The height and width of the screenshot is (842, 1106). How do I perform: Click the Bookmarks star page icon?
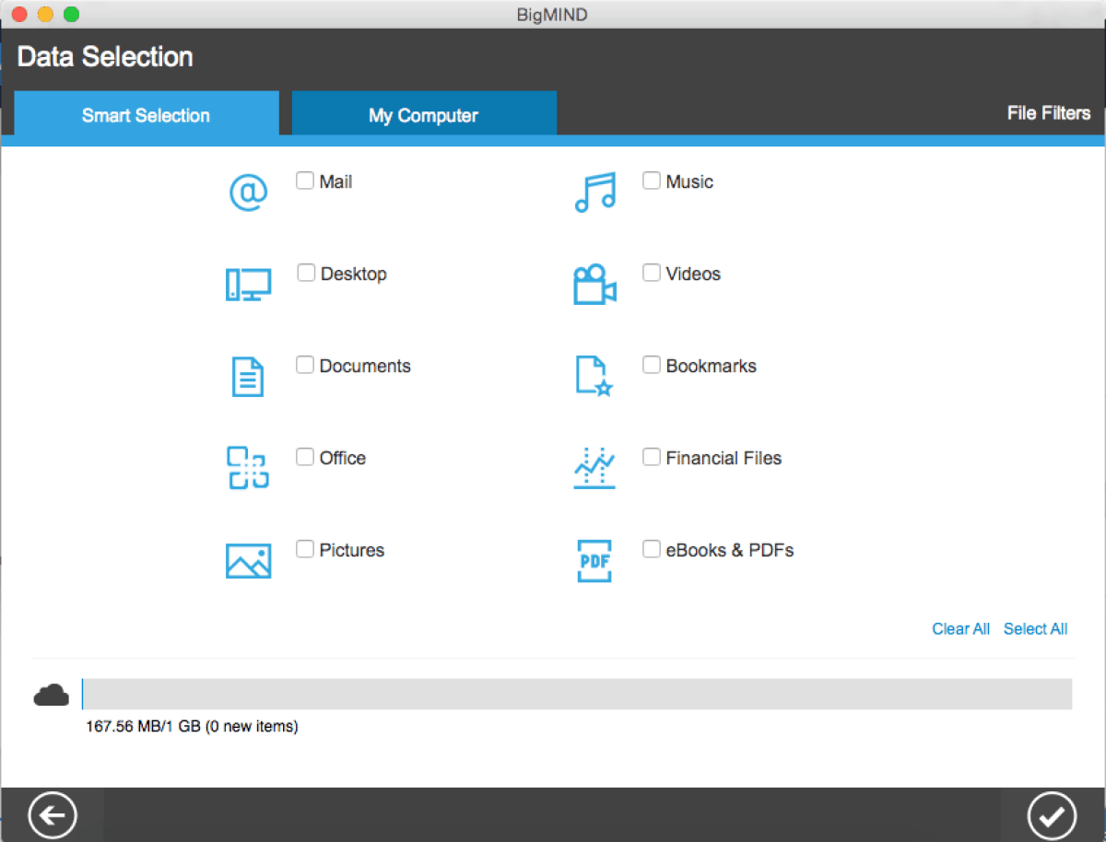pyautogui.click(x=594, y=376)
